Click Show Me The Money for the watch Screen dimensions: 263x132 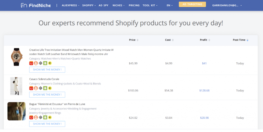click(x=47, y=70)
